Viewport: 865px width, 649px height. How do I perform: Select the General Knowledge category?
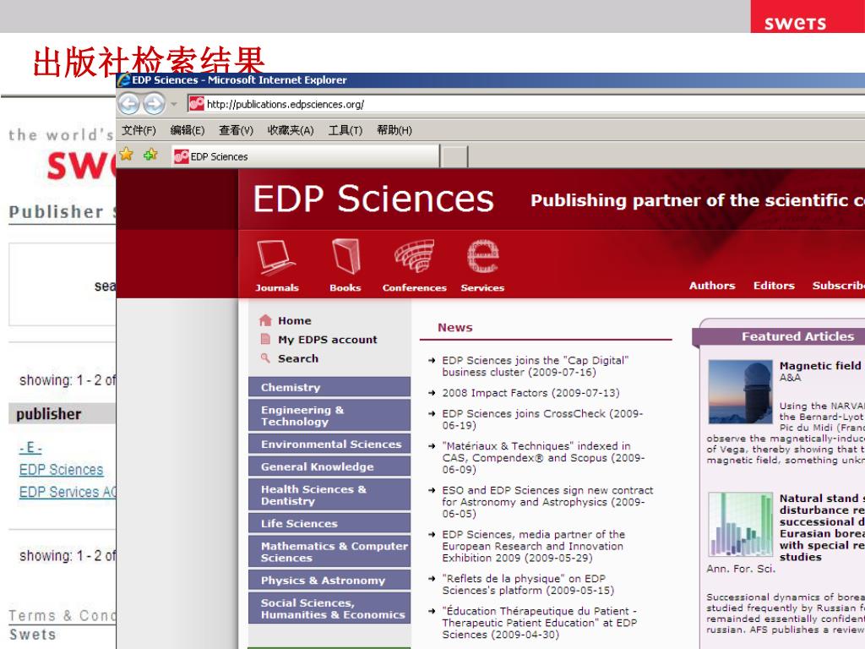pos(329,466)
